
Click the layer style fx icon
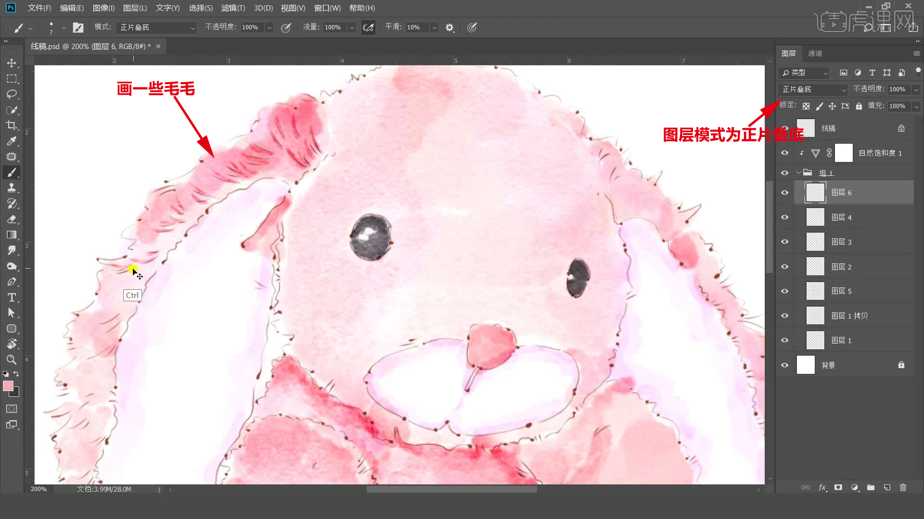tap(822, 487)
